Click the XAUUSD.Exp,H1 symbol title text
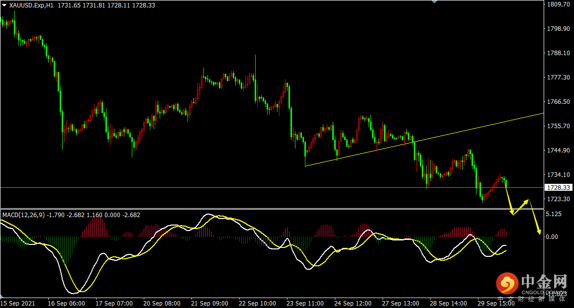Viewport: 574px width, 308px height. pyautogui.click(x=31, y=5)
